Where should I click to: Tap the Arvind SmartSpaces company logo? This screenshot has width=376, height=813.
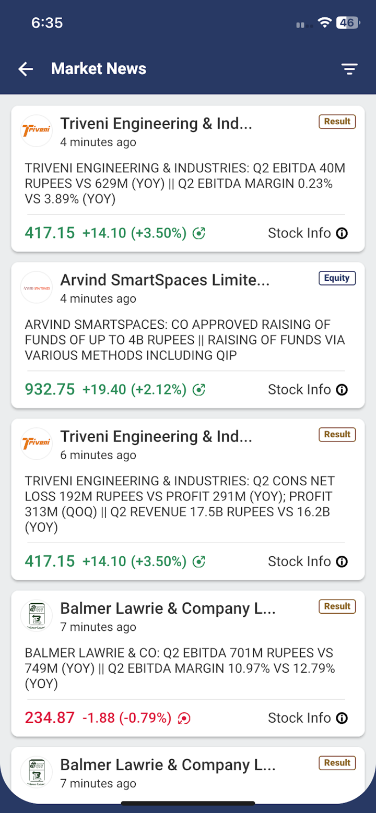[x=37, y=287]
